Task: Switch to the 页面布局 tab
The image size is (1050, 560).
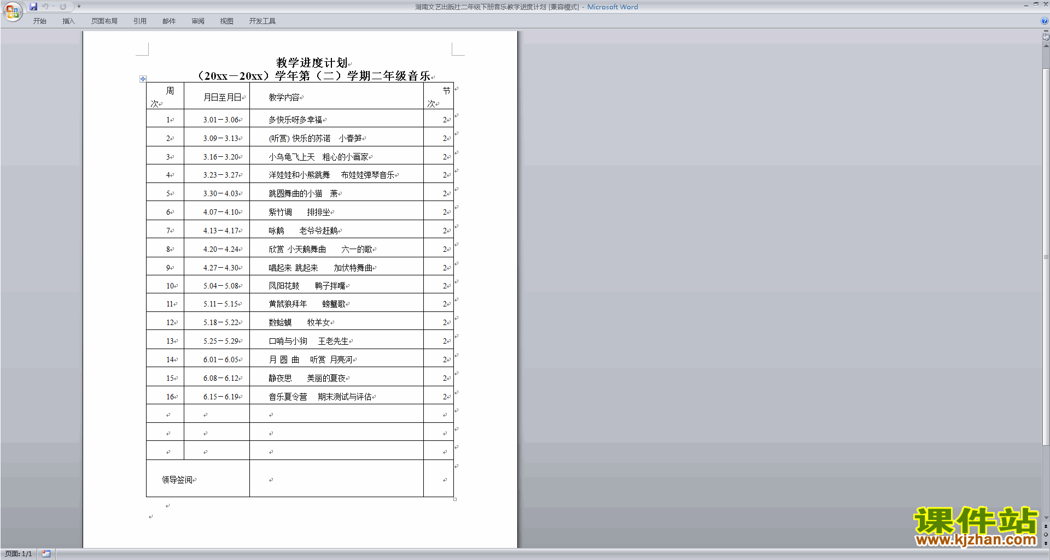Action: tap(104, 21)
